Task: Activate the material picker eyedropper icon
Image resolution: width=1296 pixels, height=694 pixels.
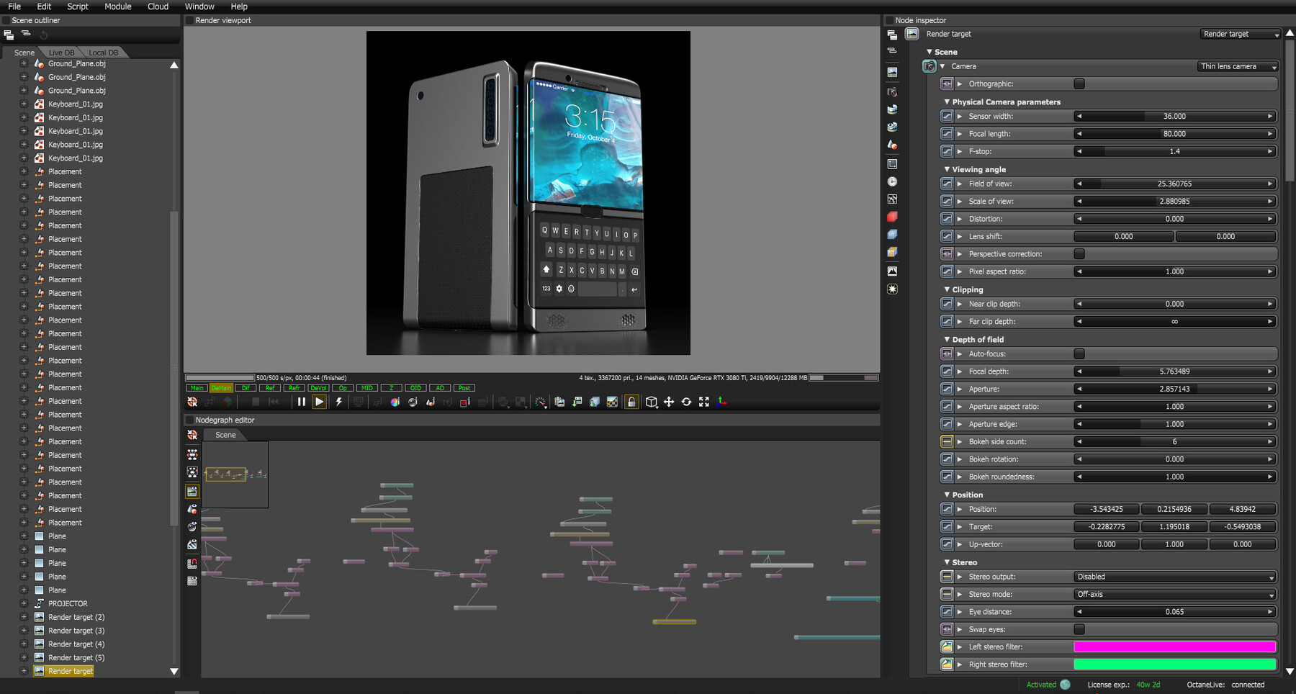Action: coord(431,402)
